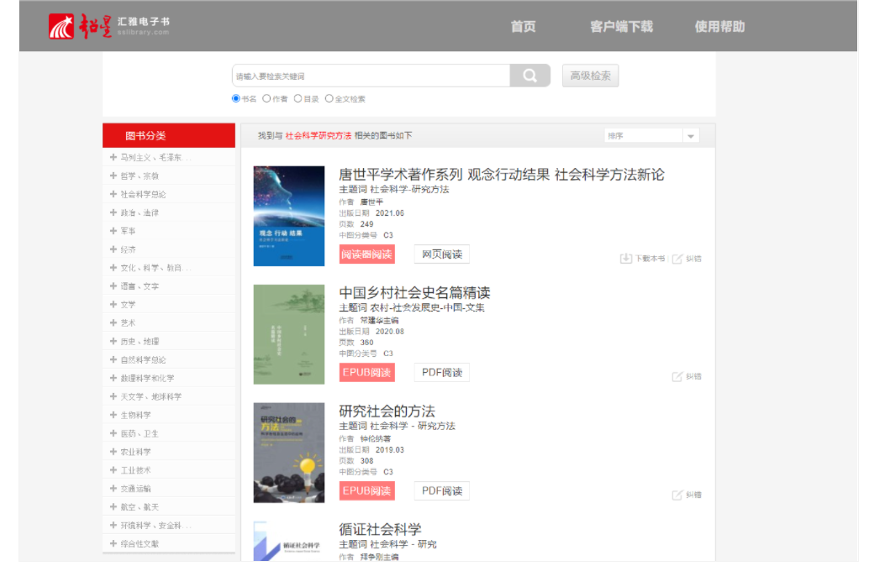Click the red keyword 社会科学研究方法
The width and height of the screenshot is (869, 566).
[319, 136]
